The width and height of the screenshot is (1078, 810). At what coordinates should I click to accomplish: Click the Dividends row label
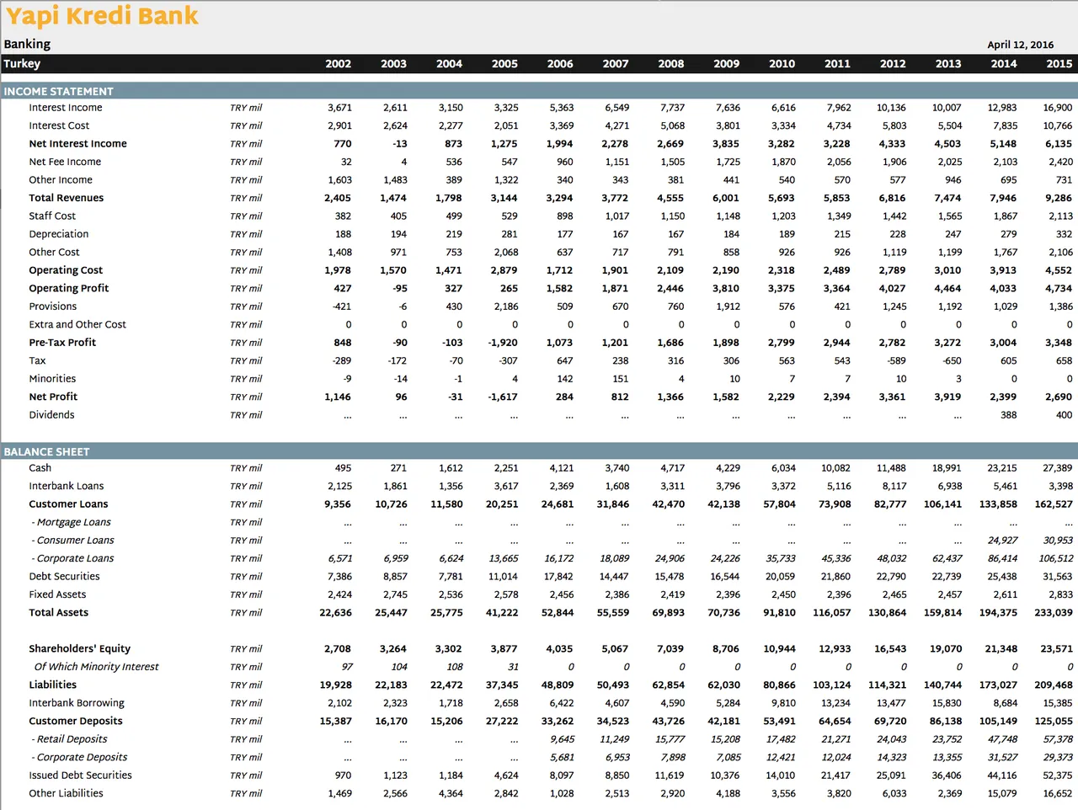52,415
